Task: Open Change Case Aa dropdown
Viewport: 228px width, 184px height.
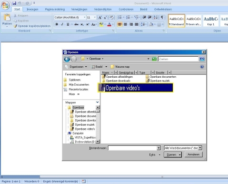Action: click(94, 24)
